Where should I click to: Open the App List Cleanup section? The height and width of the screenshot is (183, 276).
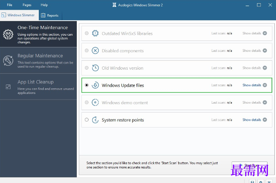click(x=38, y=87)
